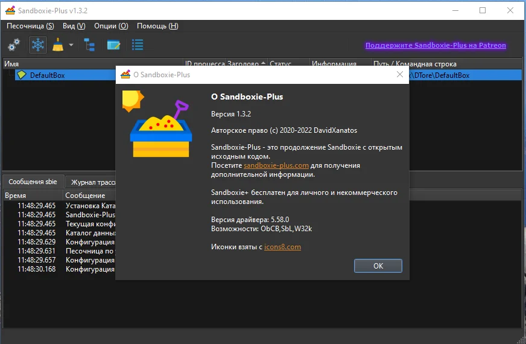Open the icons8.com link
The image size is (526, 344).
coord(282,247)
